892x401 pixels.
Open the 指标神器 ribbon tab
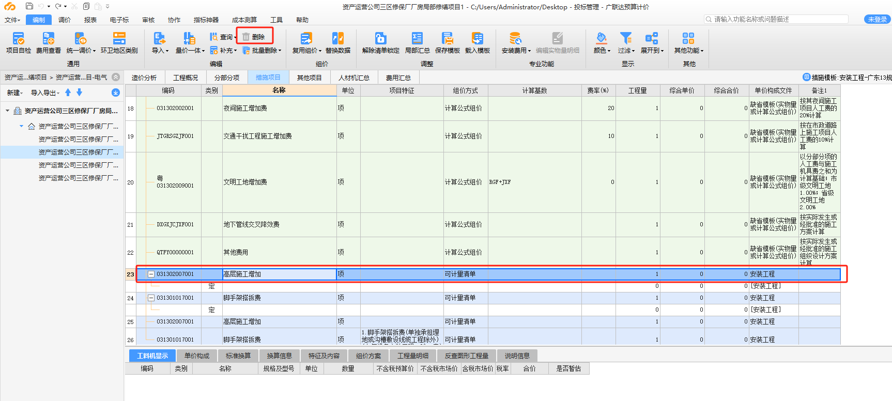point(206,20)
